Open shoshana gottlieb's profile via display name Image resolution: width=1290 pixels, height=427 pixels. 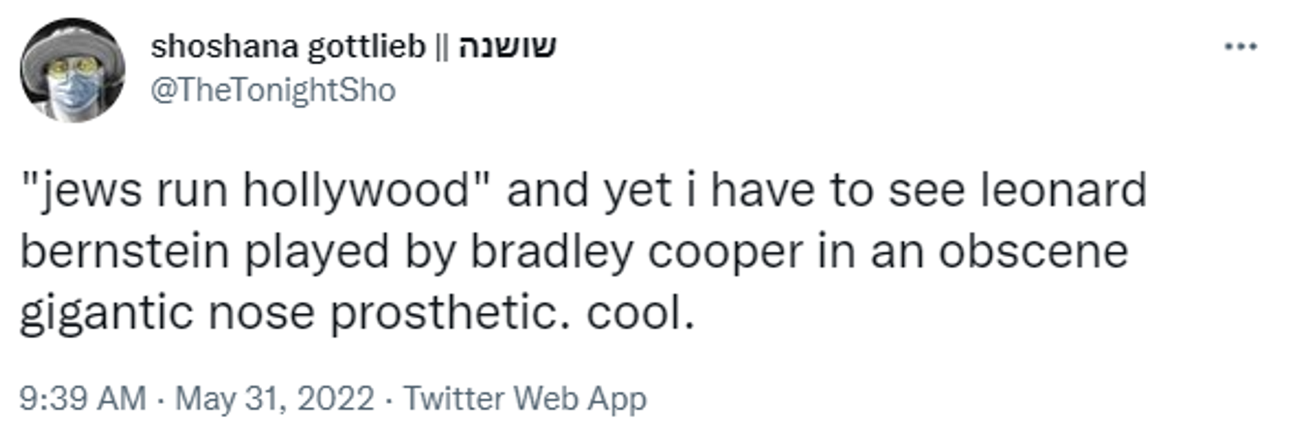click(x=288, y=47)
